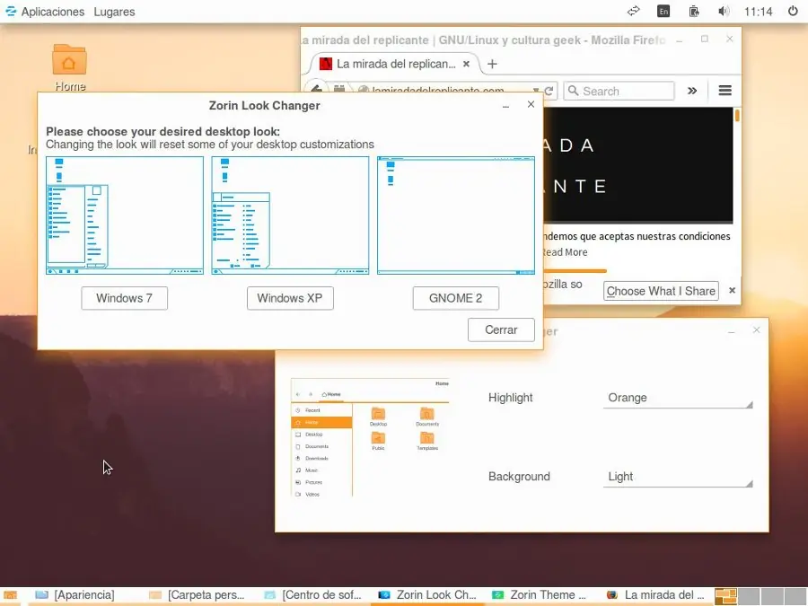
Task: Open the network connections indicator
Action: pyautogui.click(x=633, y=11)
